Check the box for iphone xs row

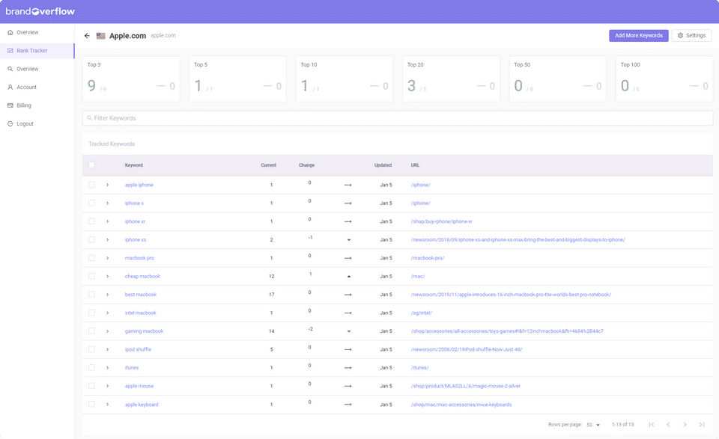tap(91, 240)
